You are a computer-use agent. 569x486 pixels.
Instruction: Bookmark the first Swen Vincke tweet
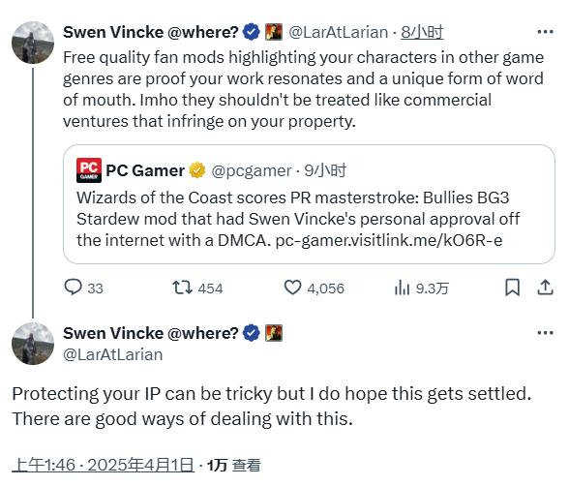click(x=513, y=288)
